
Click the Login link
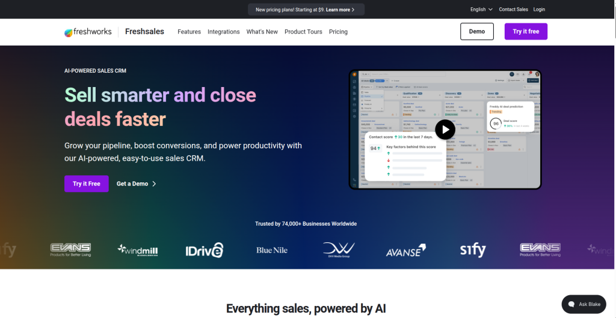pos(539,10)
